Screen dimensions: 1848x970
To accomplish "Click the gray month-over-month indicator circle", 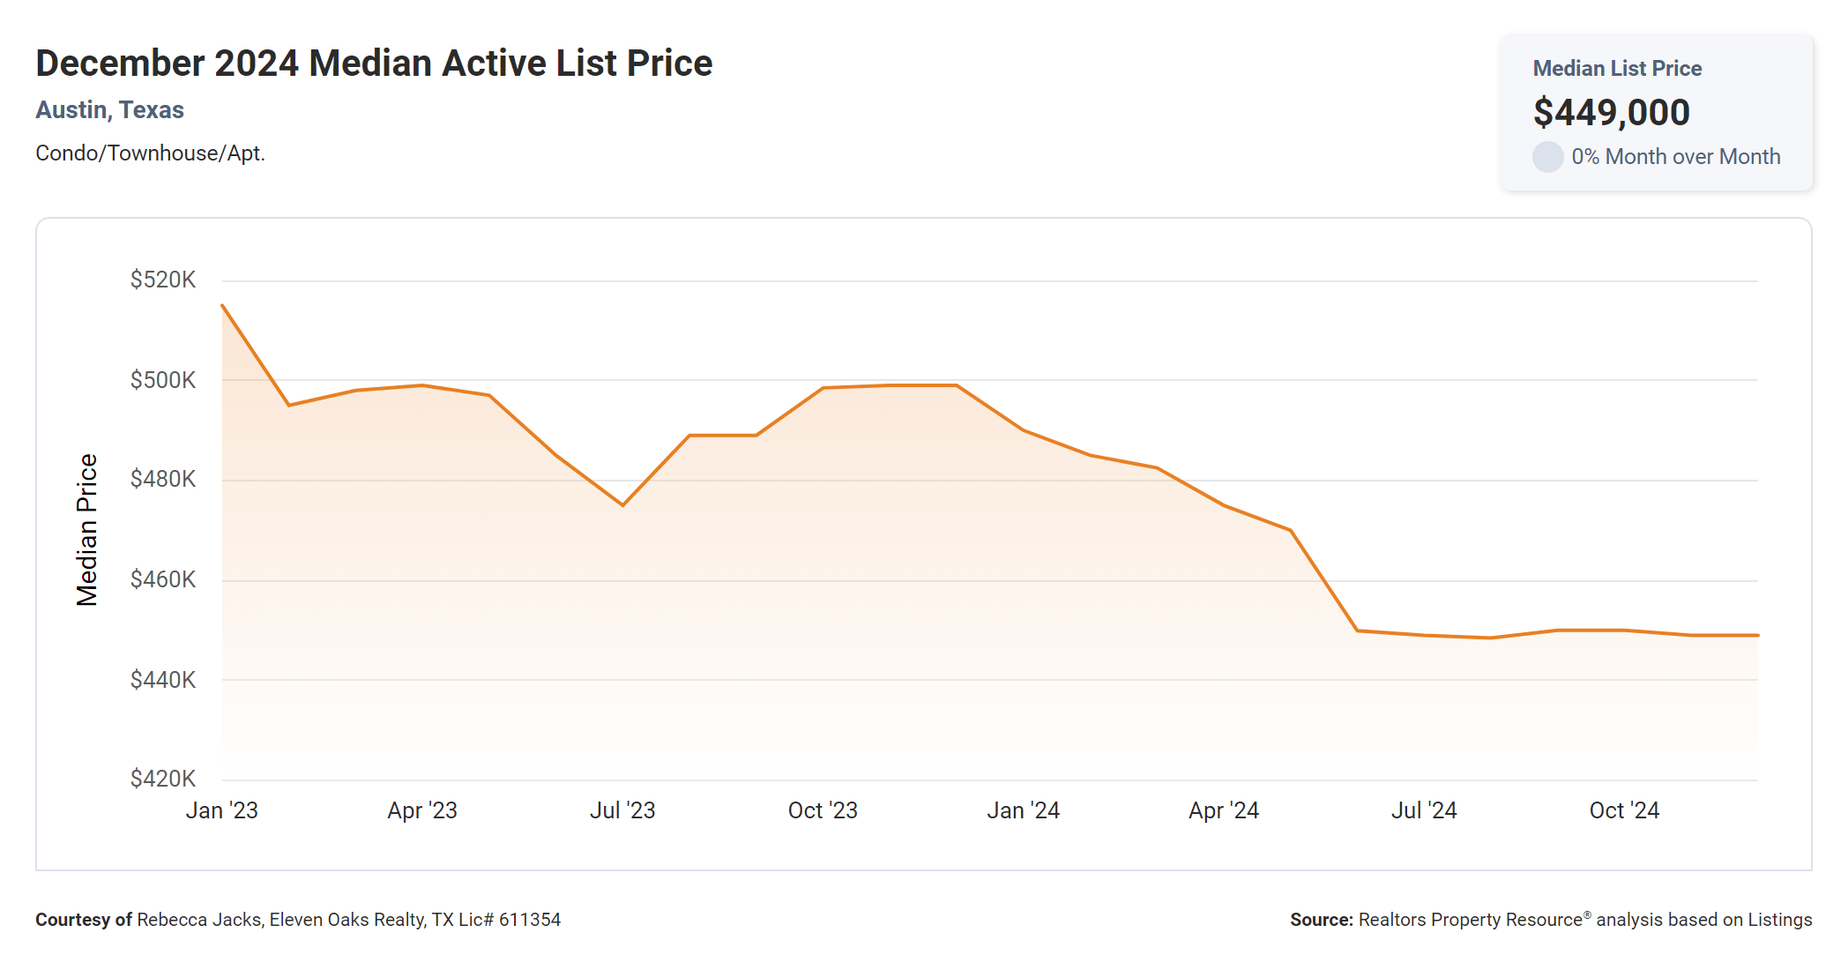I will click(x=1547, y=157).
